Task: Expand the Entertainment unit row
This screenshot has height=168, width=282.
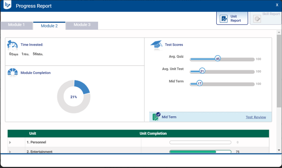Action: point(10,152)
